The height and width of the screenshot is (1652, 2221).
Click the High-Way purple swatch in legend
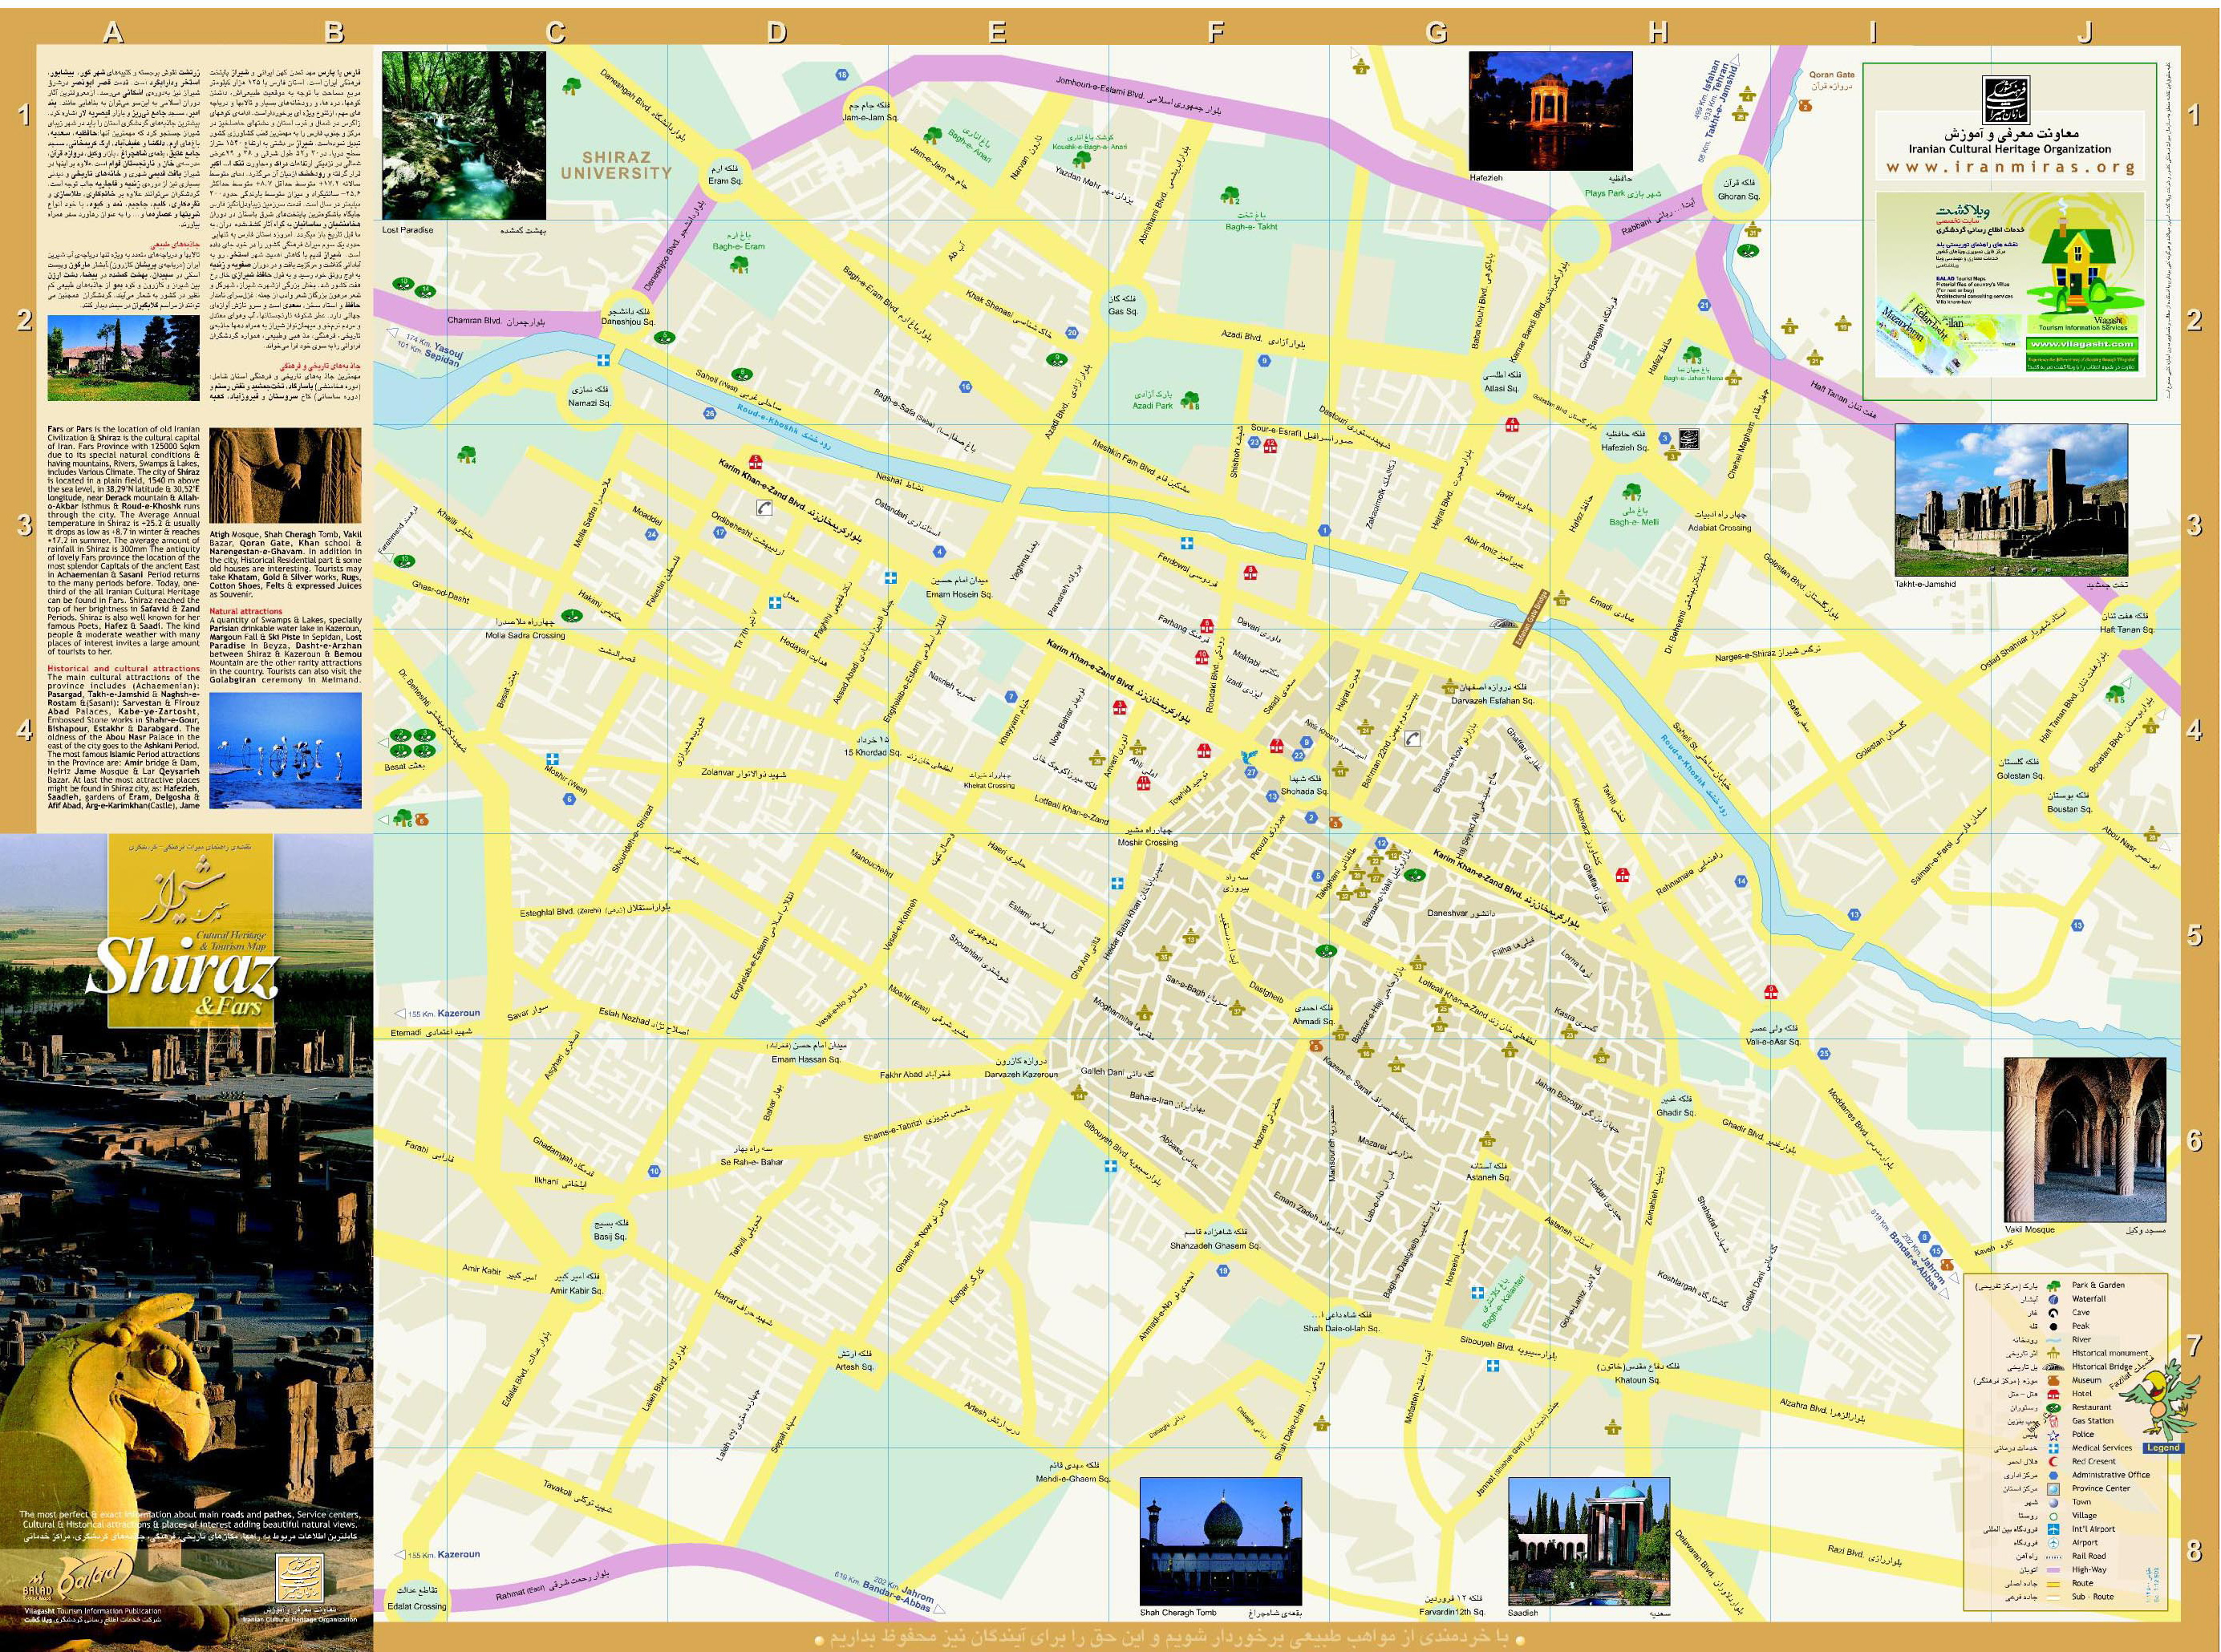click(x=2054, y=1570)
